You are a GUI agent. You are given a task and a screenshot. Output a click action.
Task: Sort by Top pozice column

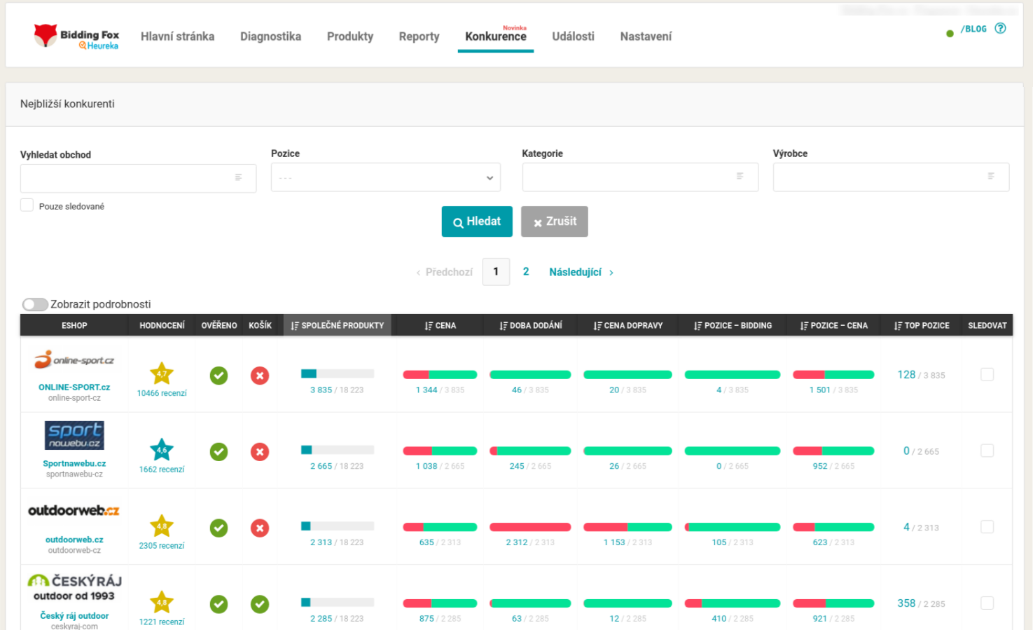tap(921, 325)
